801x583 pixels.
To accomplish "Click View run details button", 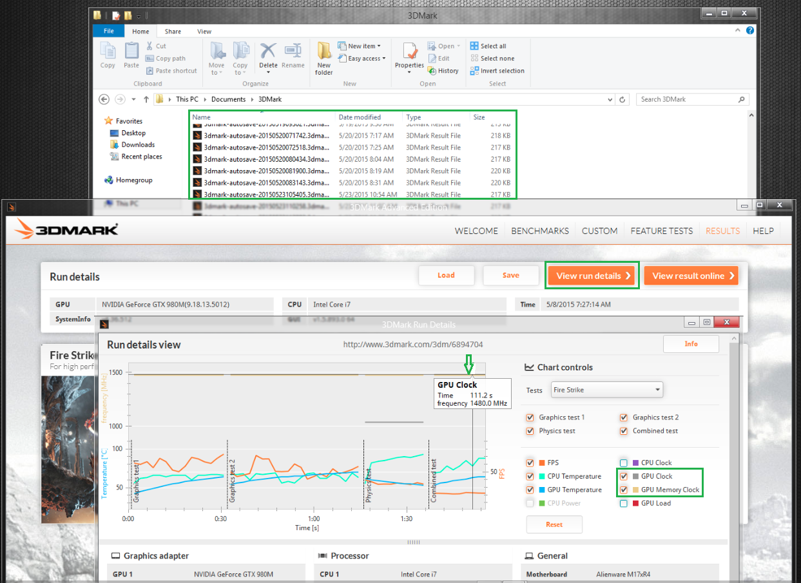I will tap(593, 276).
